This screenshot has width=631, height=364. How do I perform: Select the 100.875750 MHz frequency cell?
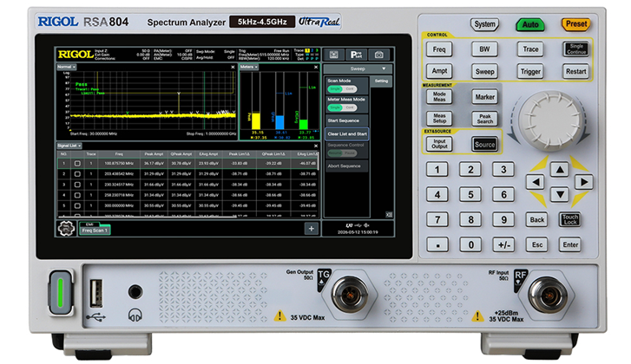[x=119, y=164]
